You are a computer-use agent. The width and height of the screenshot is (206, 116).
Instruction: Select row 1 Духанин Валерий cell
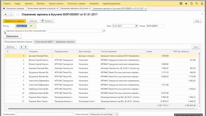tap(39, 56)
